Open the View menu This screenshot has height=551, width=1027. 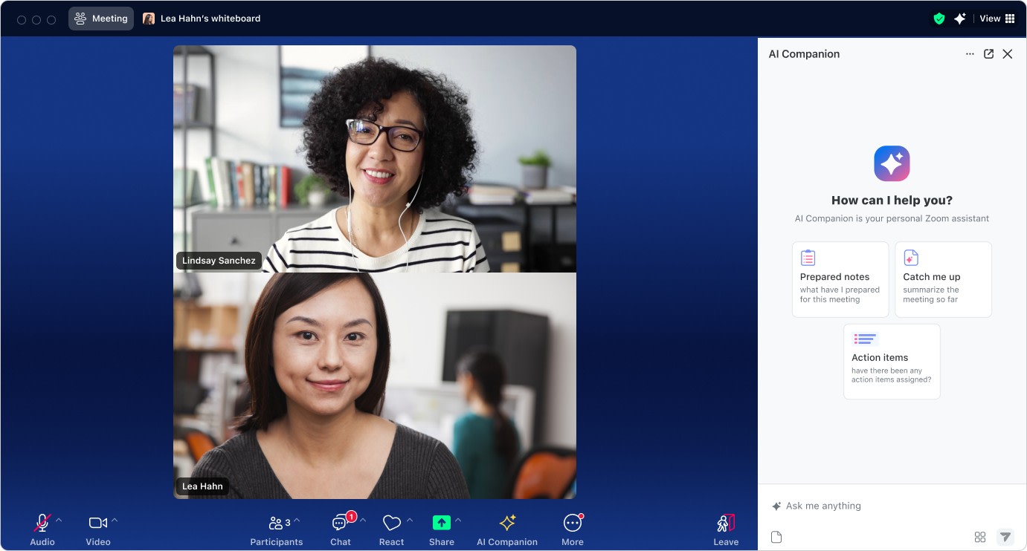989,18
